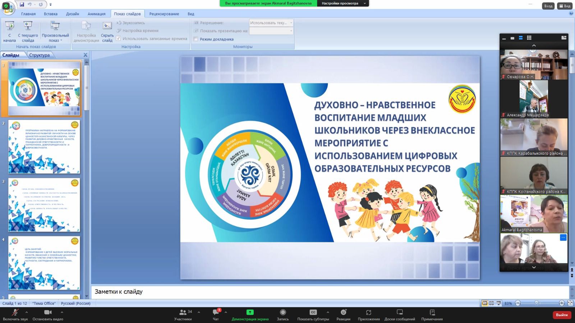Click the Запись record button

point(283,315)
